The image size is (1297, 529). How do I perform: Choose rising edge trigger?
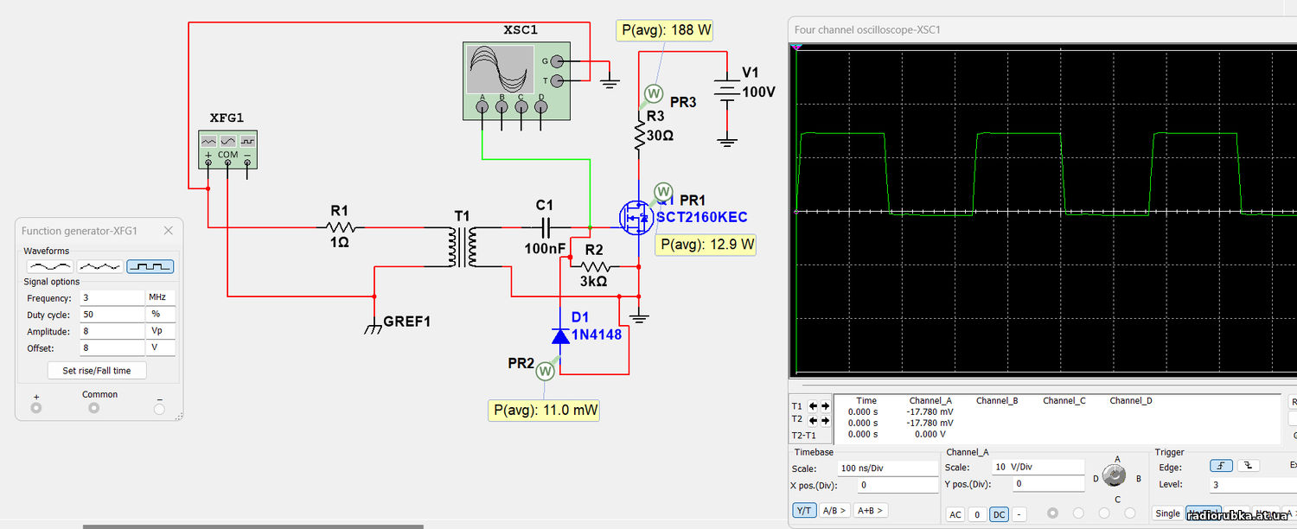[x=1221, y=466]
